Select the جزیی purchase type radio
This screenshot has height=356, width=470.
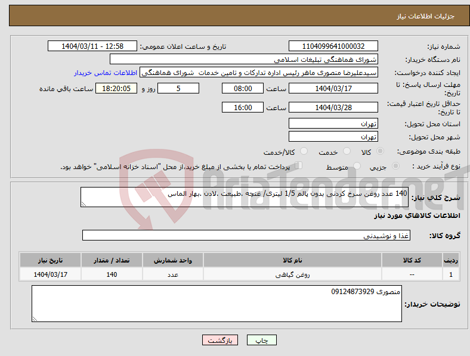[395, 165]
